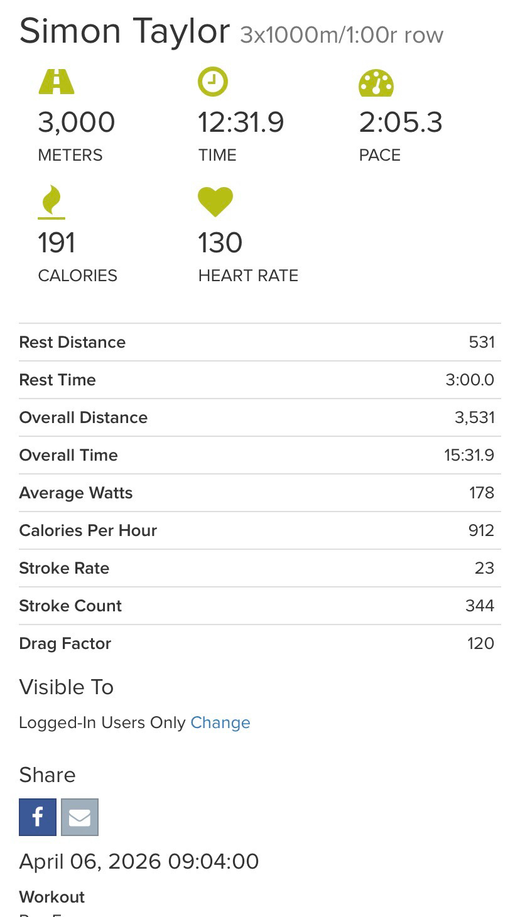Click the road distance icon above meters

57,82
